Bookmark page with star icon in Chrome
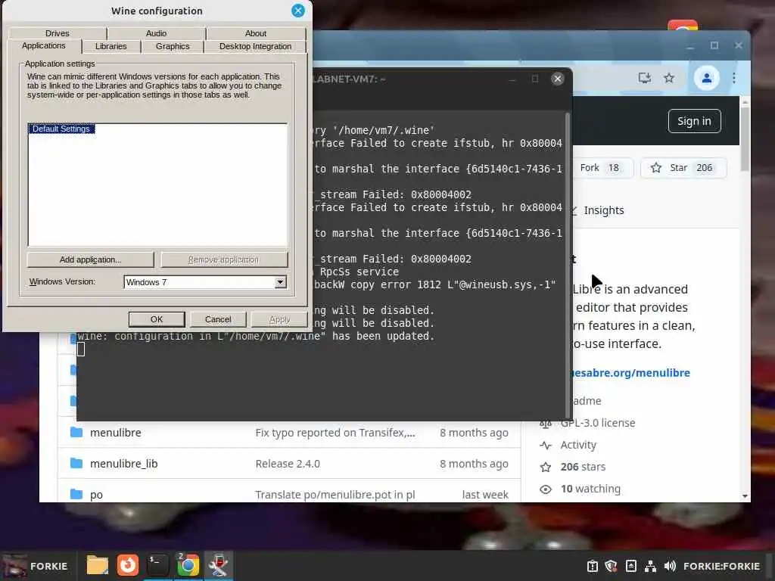Viewport: 775px width, 581px height. tap(669, 78)
